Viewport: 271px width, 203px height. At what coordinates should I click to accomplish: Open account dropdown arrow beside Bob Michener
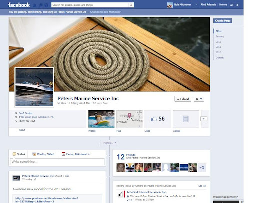pos(196,5)
